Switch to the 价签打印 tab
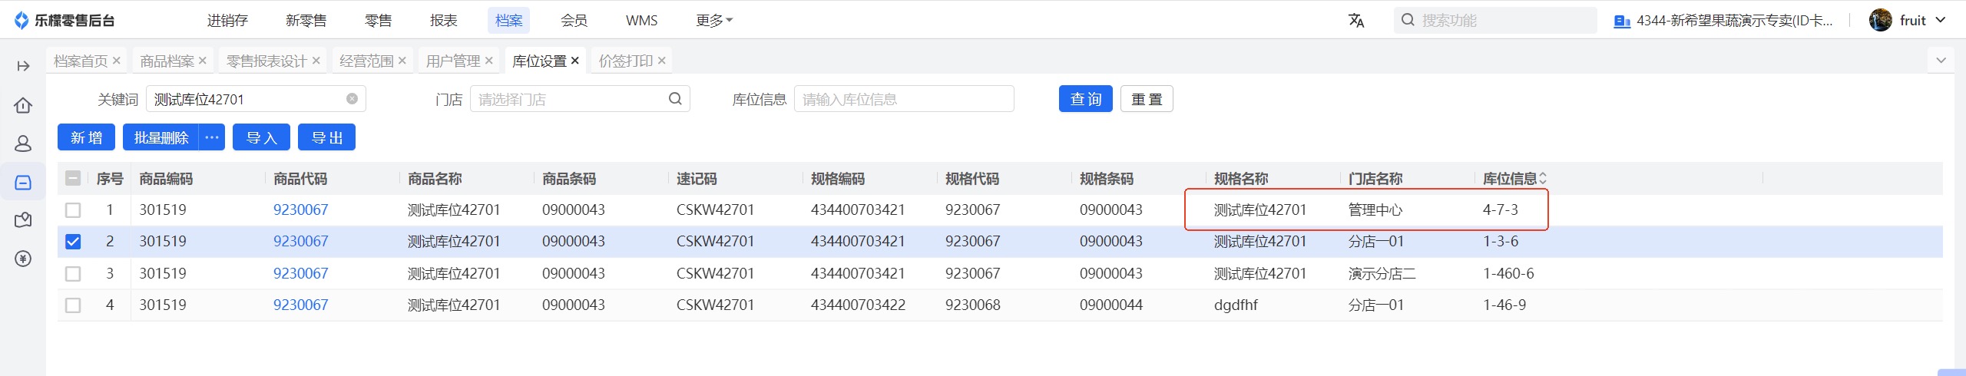This screenshot has height=376, width=1966. 626,61
